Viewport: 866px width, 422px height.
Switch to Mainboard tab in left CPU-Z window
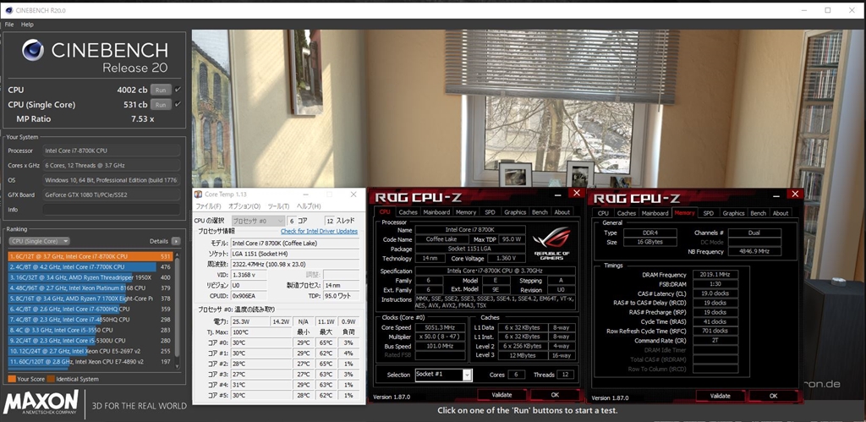coord(436,212)
